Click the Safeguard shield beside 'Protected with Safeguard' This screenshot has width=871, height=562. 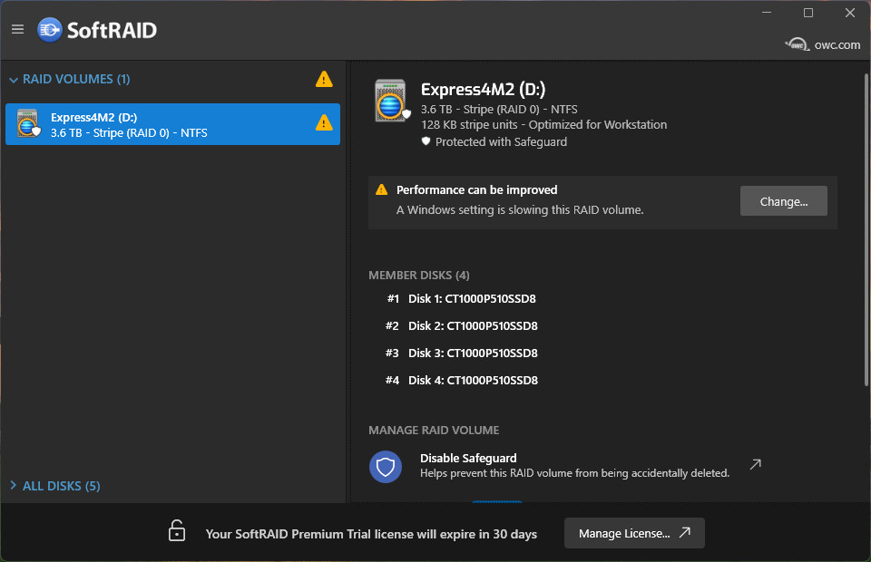[x=426, y=141]
